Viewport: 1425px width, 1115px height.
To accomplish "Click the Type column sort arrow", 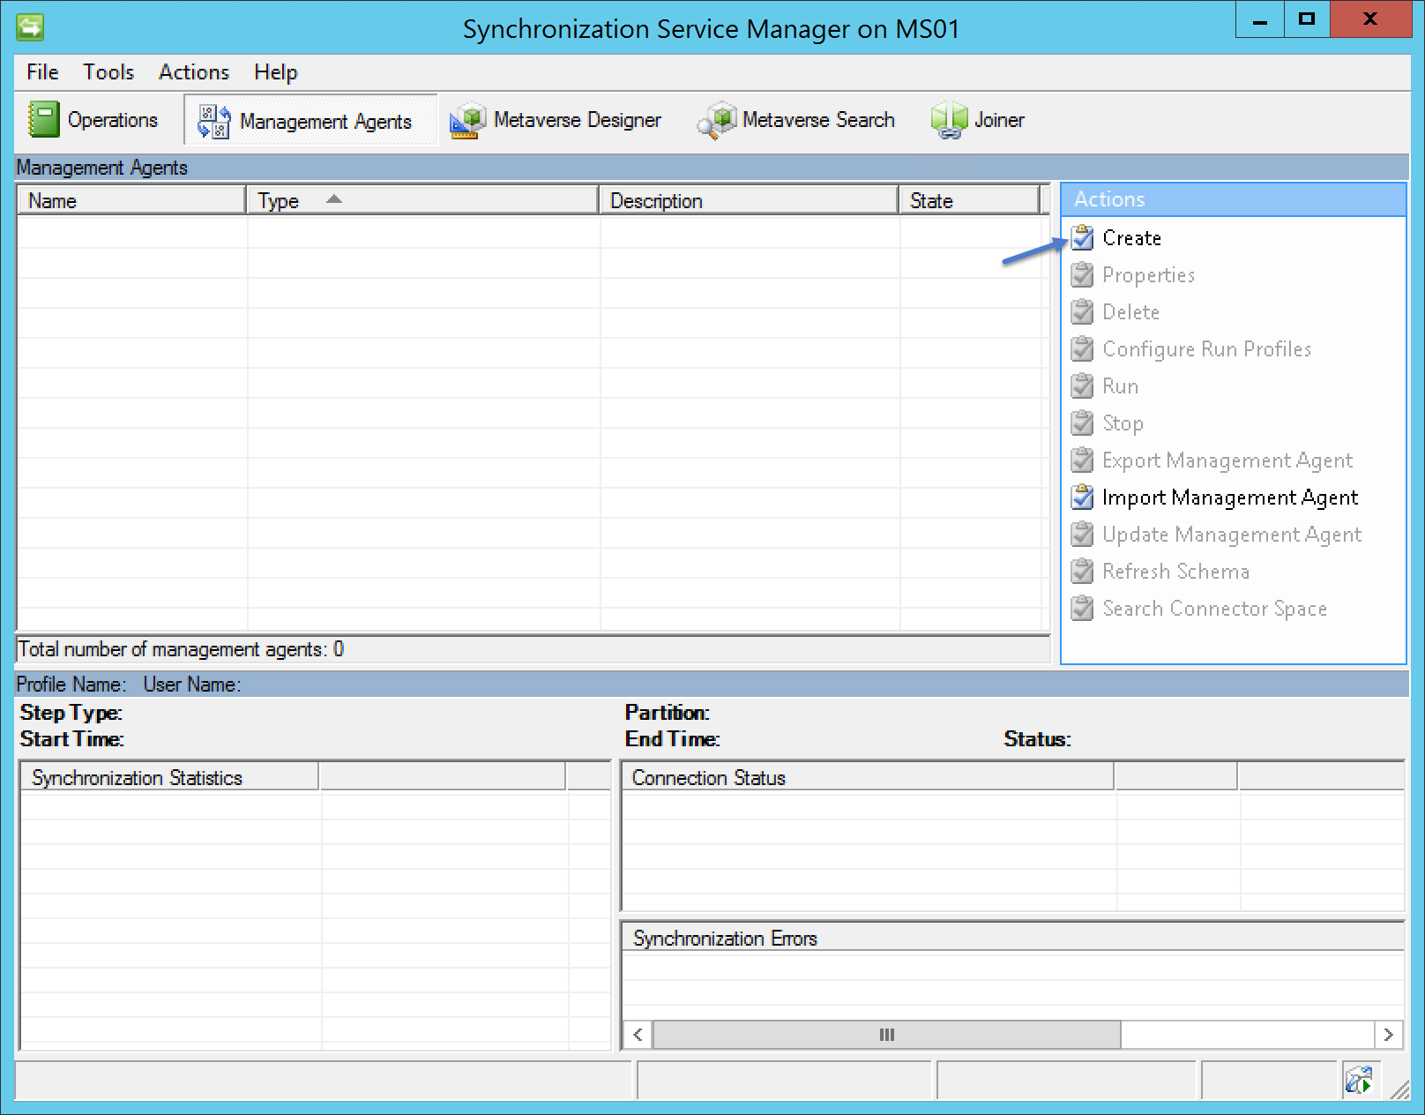I will click(x=333, y=199).
